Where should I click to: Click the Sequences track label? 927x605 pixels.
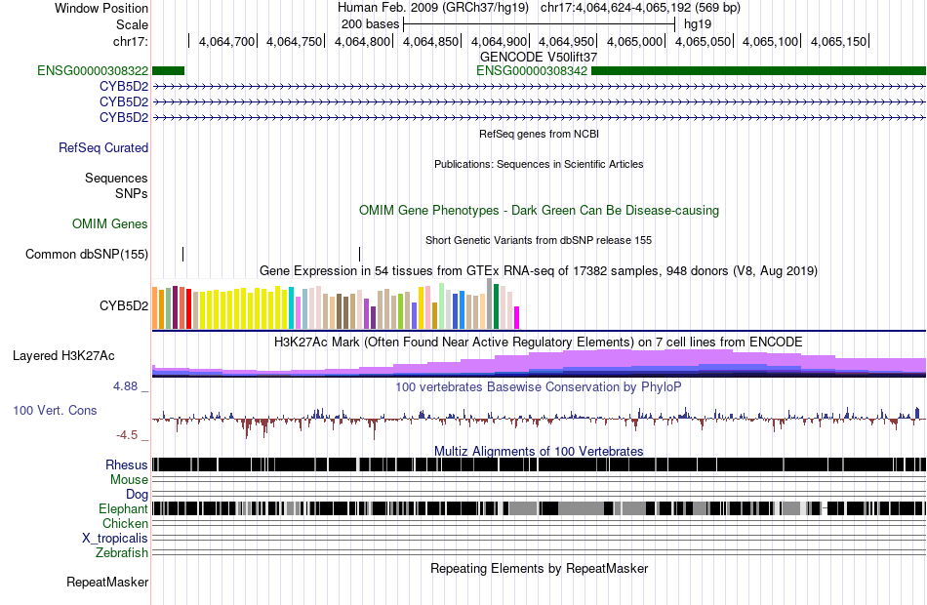tap(116, 178)
